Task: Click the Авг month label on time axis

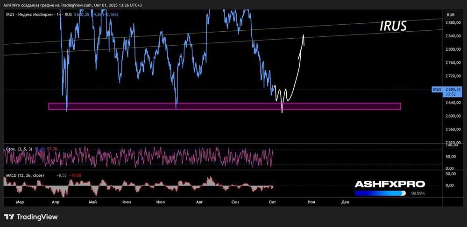Action: (199, 202)
